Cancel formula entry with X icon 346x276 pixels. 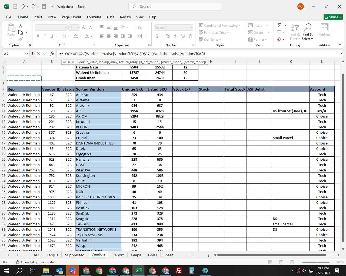point(39,54)
